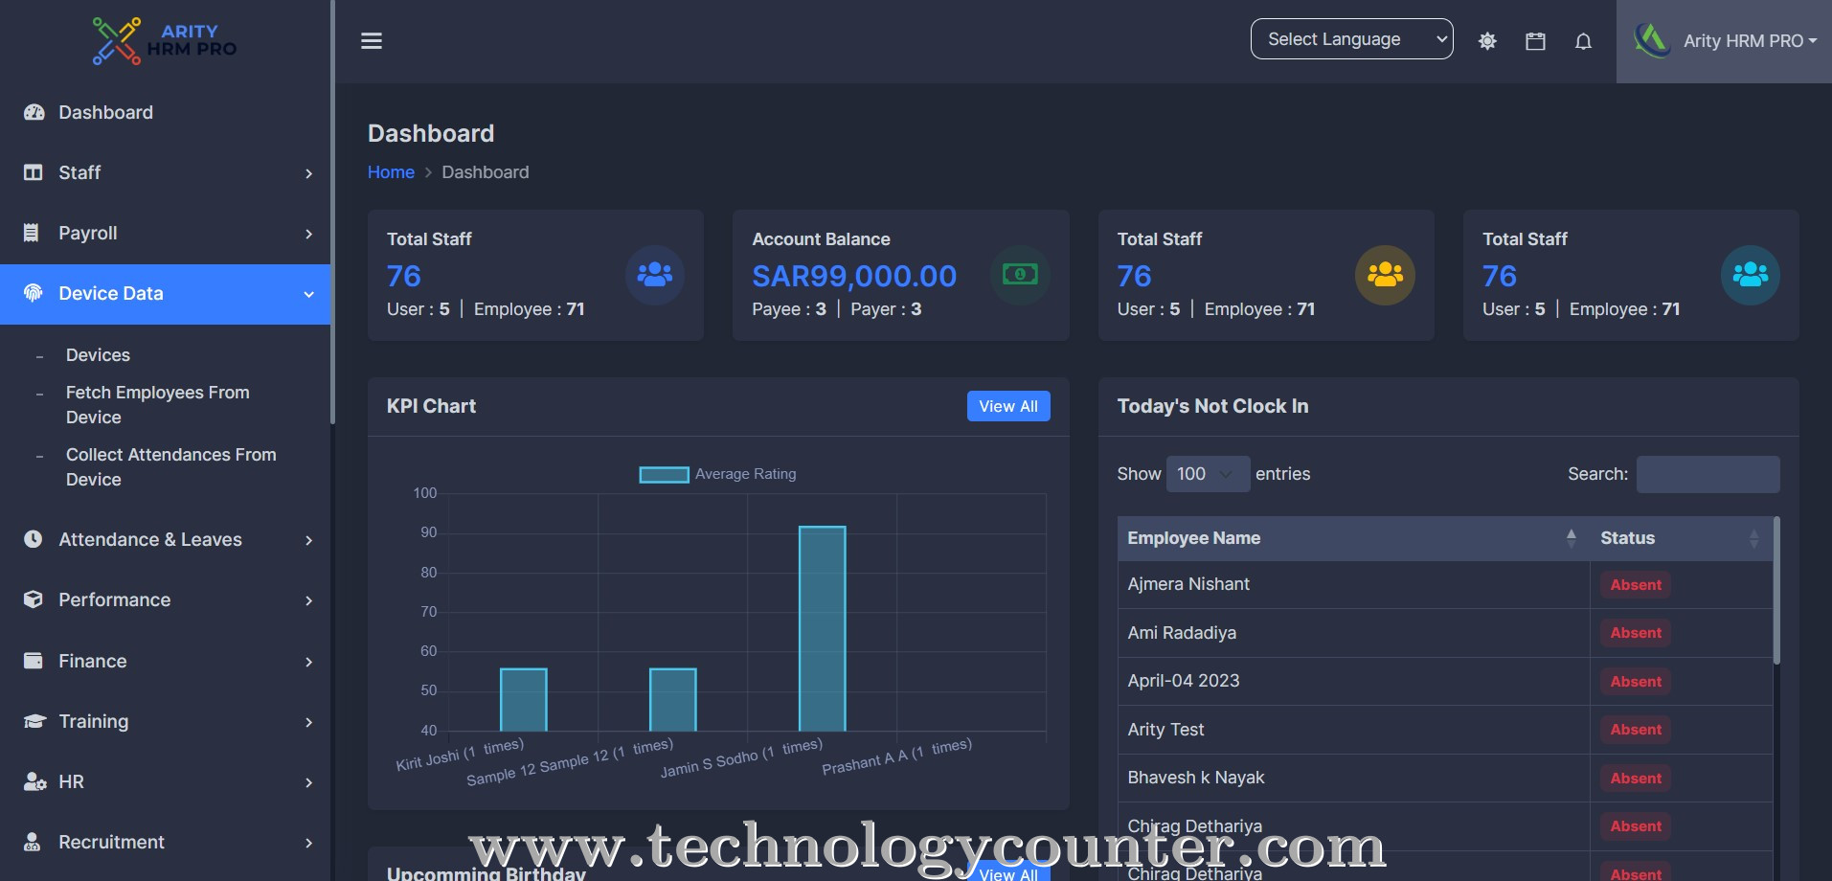
Task: Click SAR99,000.00 balance amount
Action: 854,276
